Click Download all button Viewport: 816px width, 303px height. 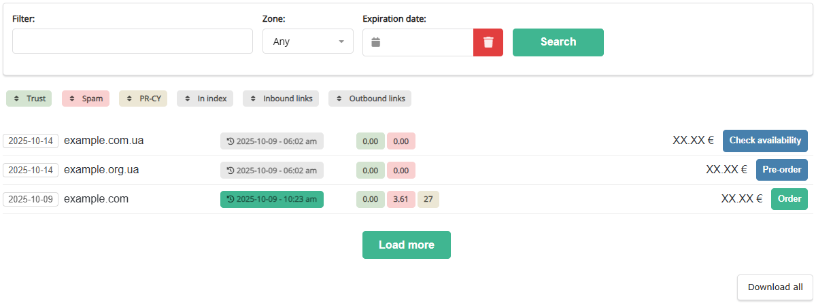[775, 287]
